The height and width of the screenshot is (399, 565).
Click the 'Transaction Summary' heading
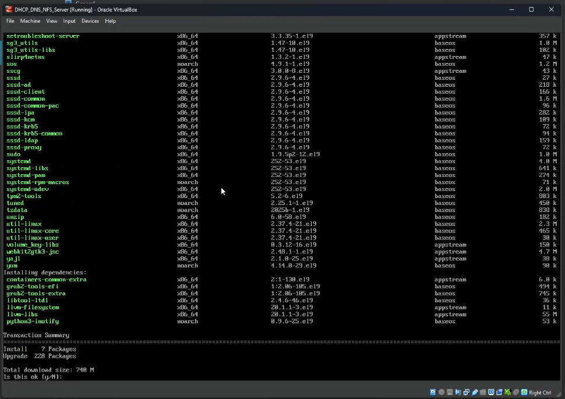(x=36, y=335)
